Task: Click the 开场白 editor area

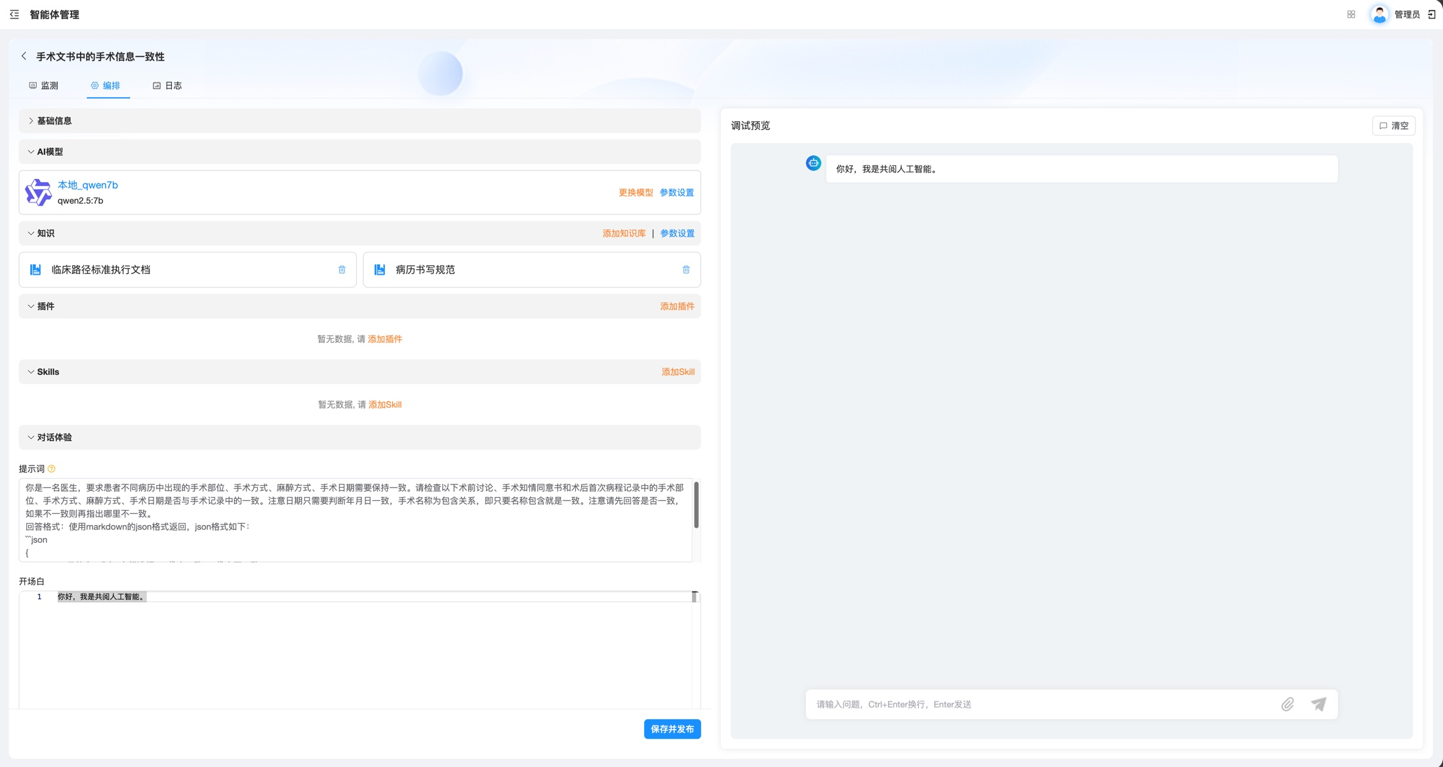Action: (359, 649)
